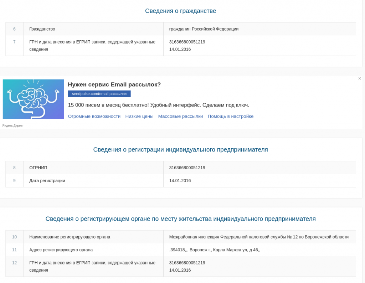Click the 'Сведения о регистрирующем органе' section heading
Viewport: 365px width, 283px height.
(180, 218)
